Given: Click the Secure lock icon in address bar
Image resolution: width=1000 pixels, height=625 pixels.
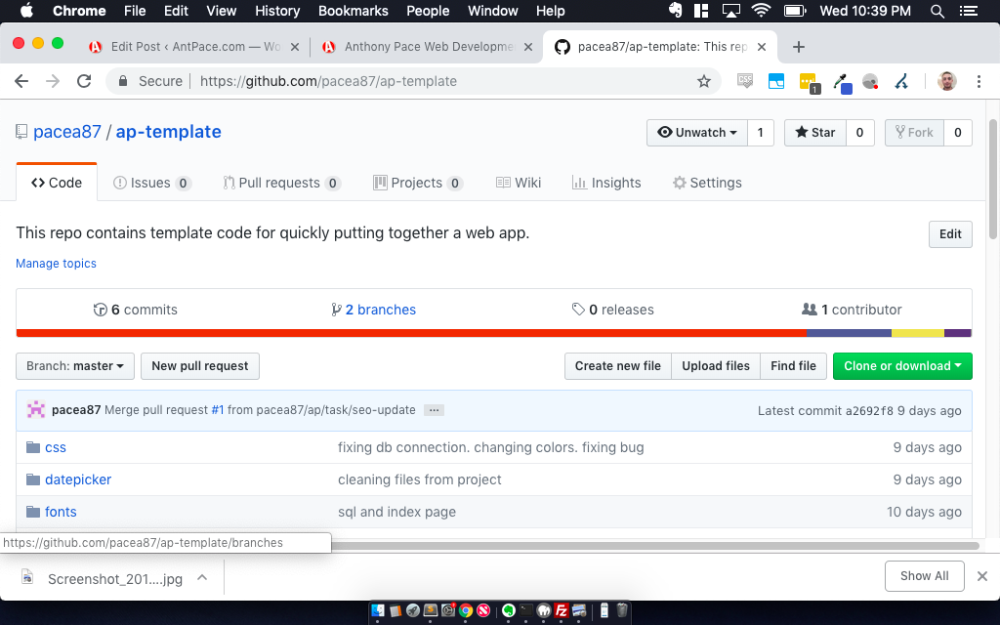Looking at the screenshot, I should point(124,81).
